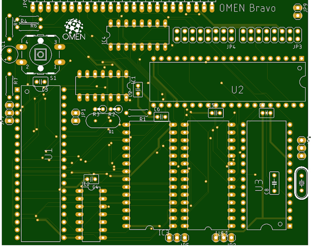Click the "R2" resistor label
The image size is (311, 247).
coord(112,114)
